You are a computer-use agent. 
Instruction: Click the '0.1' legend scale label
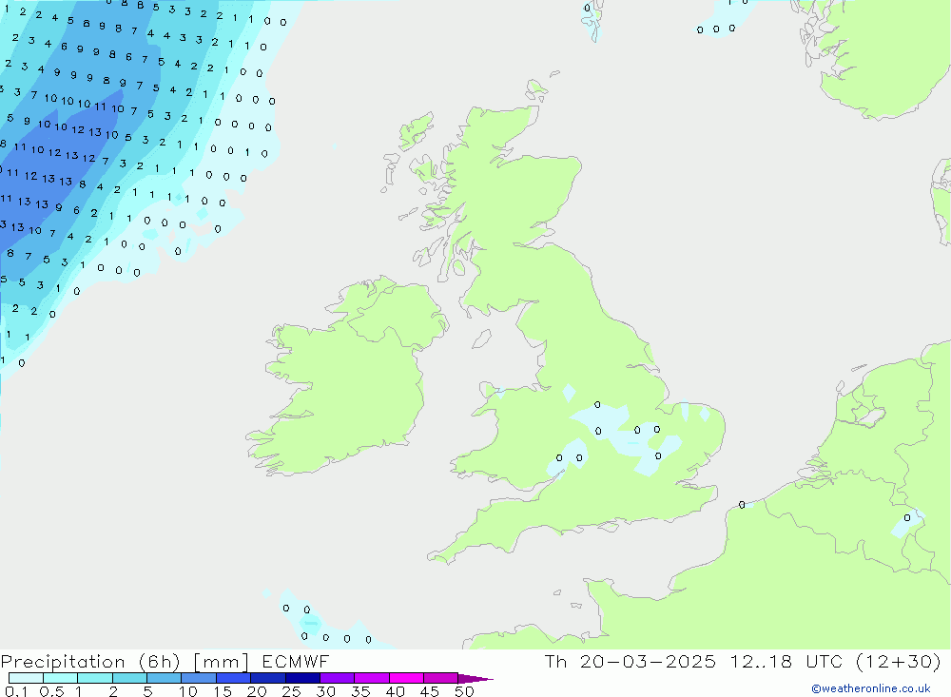16,691
